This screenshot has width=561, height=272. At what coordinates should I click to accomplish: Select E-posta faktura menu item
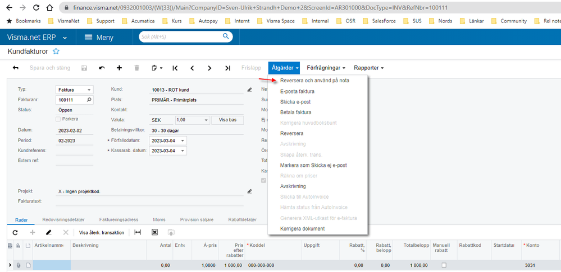(x=297, y=91)
